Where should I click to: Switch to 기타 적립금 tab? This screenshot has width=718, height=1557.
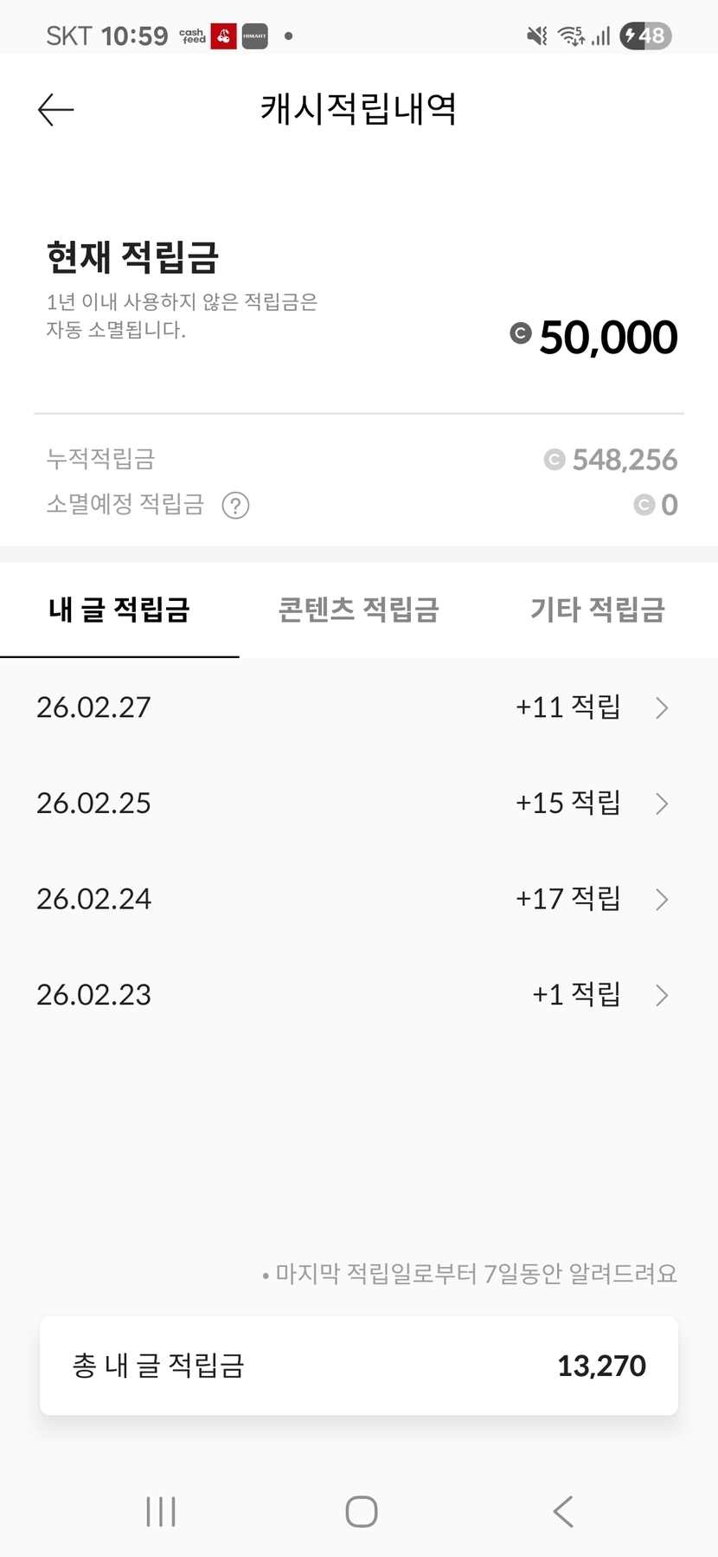pos(597,611)
